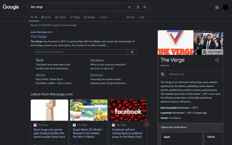The width and height of the screenshot is (232, 145).
Task: Start voice search with the microphone icon
Action: (x=138, y=7)
